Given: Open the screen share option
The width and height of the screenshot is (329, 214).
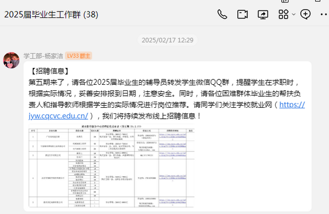Looking at the screenshot, I should (x=263, y=15).
